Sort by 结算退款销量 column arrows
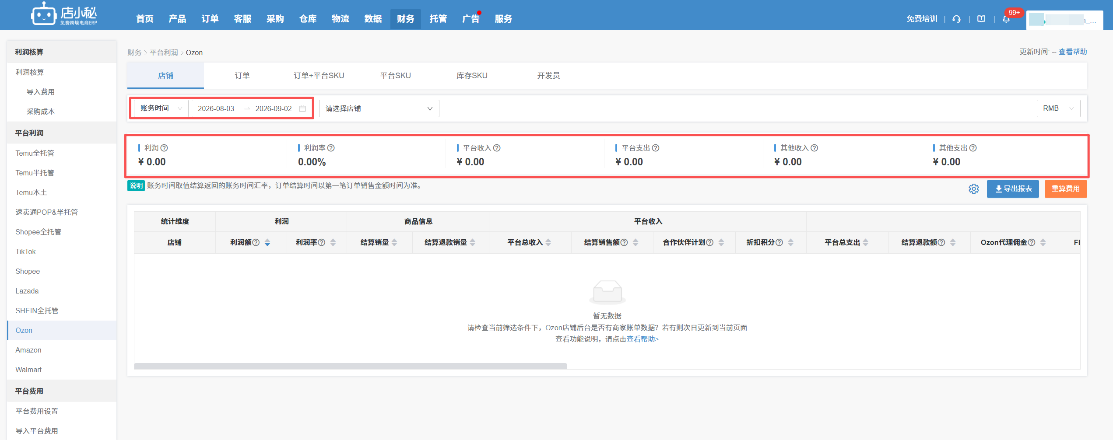 pos(473,243)
